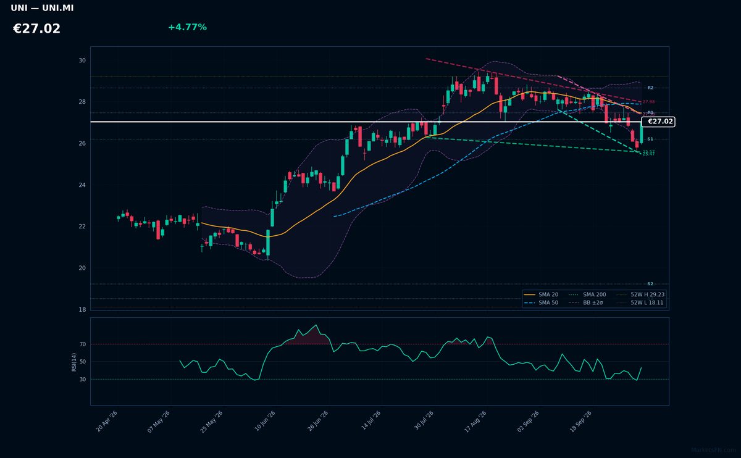
Task: Click the 18 price axis label
Action: [x=82, y=309]
